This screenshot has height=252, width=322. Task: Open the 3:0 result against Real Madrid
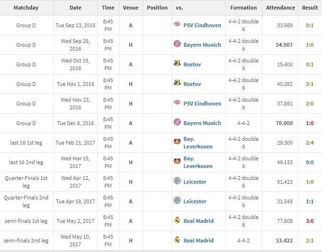[x=310, y=221]
